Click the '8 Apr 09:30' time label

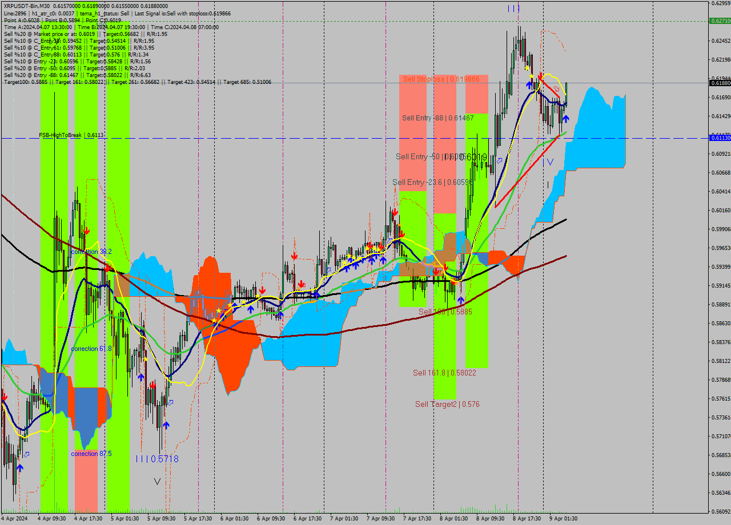pos(490,519)
